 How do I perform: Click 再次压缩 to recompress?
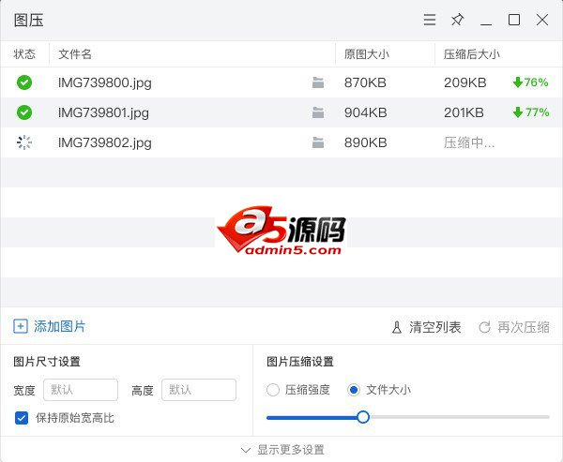(x=514, y=327)
